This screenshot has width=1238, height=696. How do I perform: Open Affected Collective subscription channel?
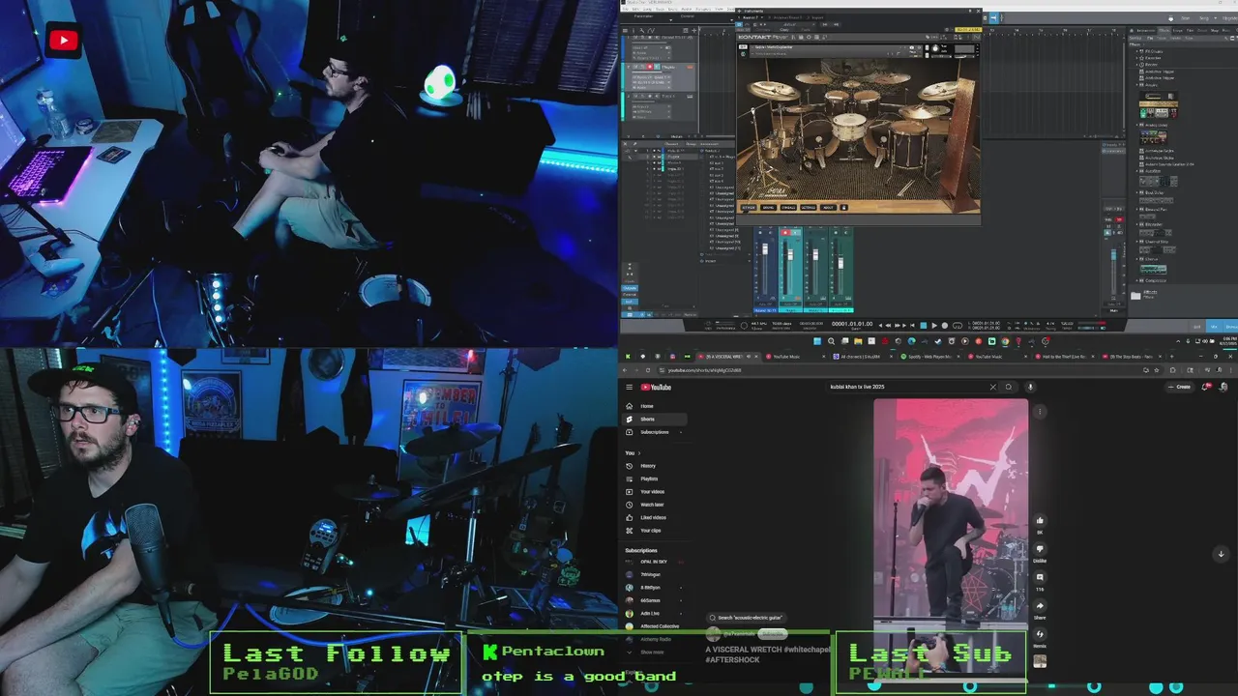click(x=659, y=626)
